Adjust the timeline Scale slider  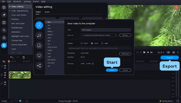(x=20, y=101)
